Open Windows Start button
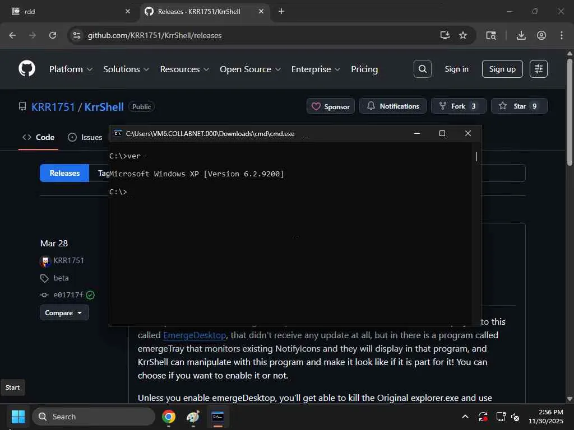Viewport: 574px width, 430px height. coord(18,417)
